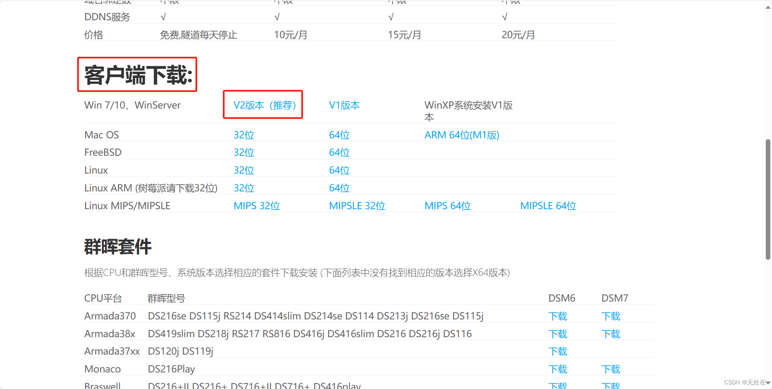Click the 15元/月 price cell
The height and width of the screenshot is (389, 772).
pos(404,35)
